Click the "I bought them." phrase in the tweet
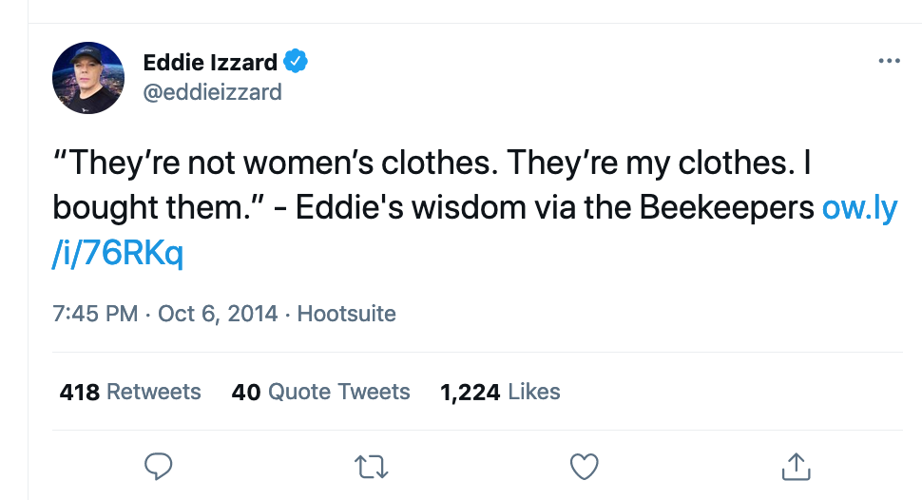The width and height of the screenshot is (922, 500). point(152,208)
